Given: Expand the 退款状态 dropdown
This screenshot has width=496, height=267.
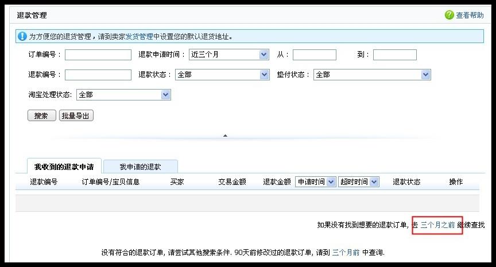Looking at the screenshot, I should pyautogui.click(x=222, y=75).
